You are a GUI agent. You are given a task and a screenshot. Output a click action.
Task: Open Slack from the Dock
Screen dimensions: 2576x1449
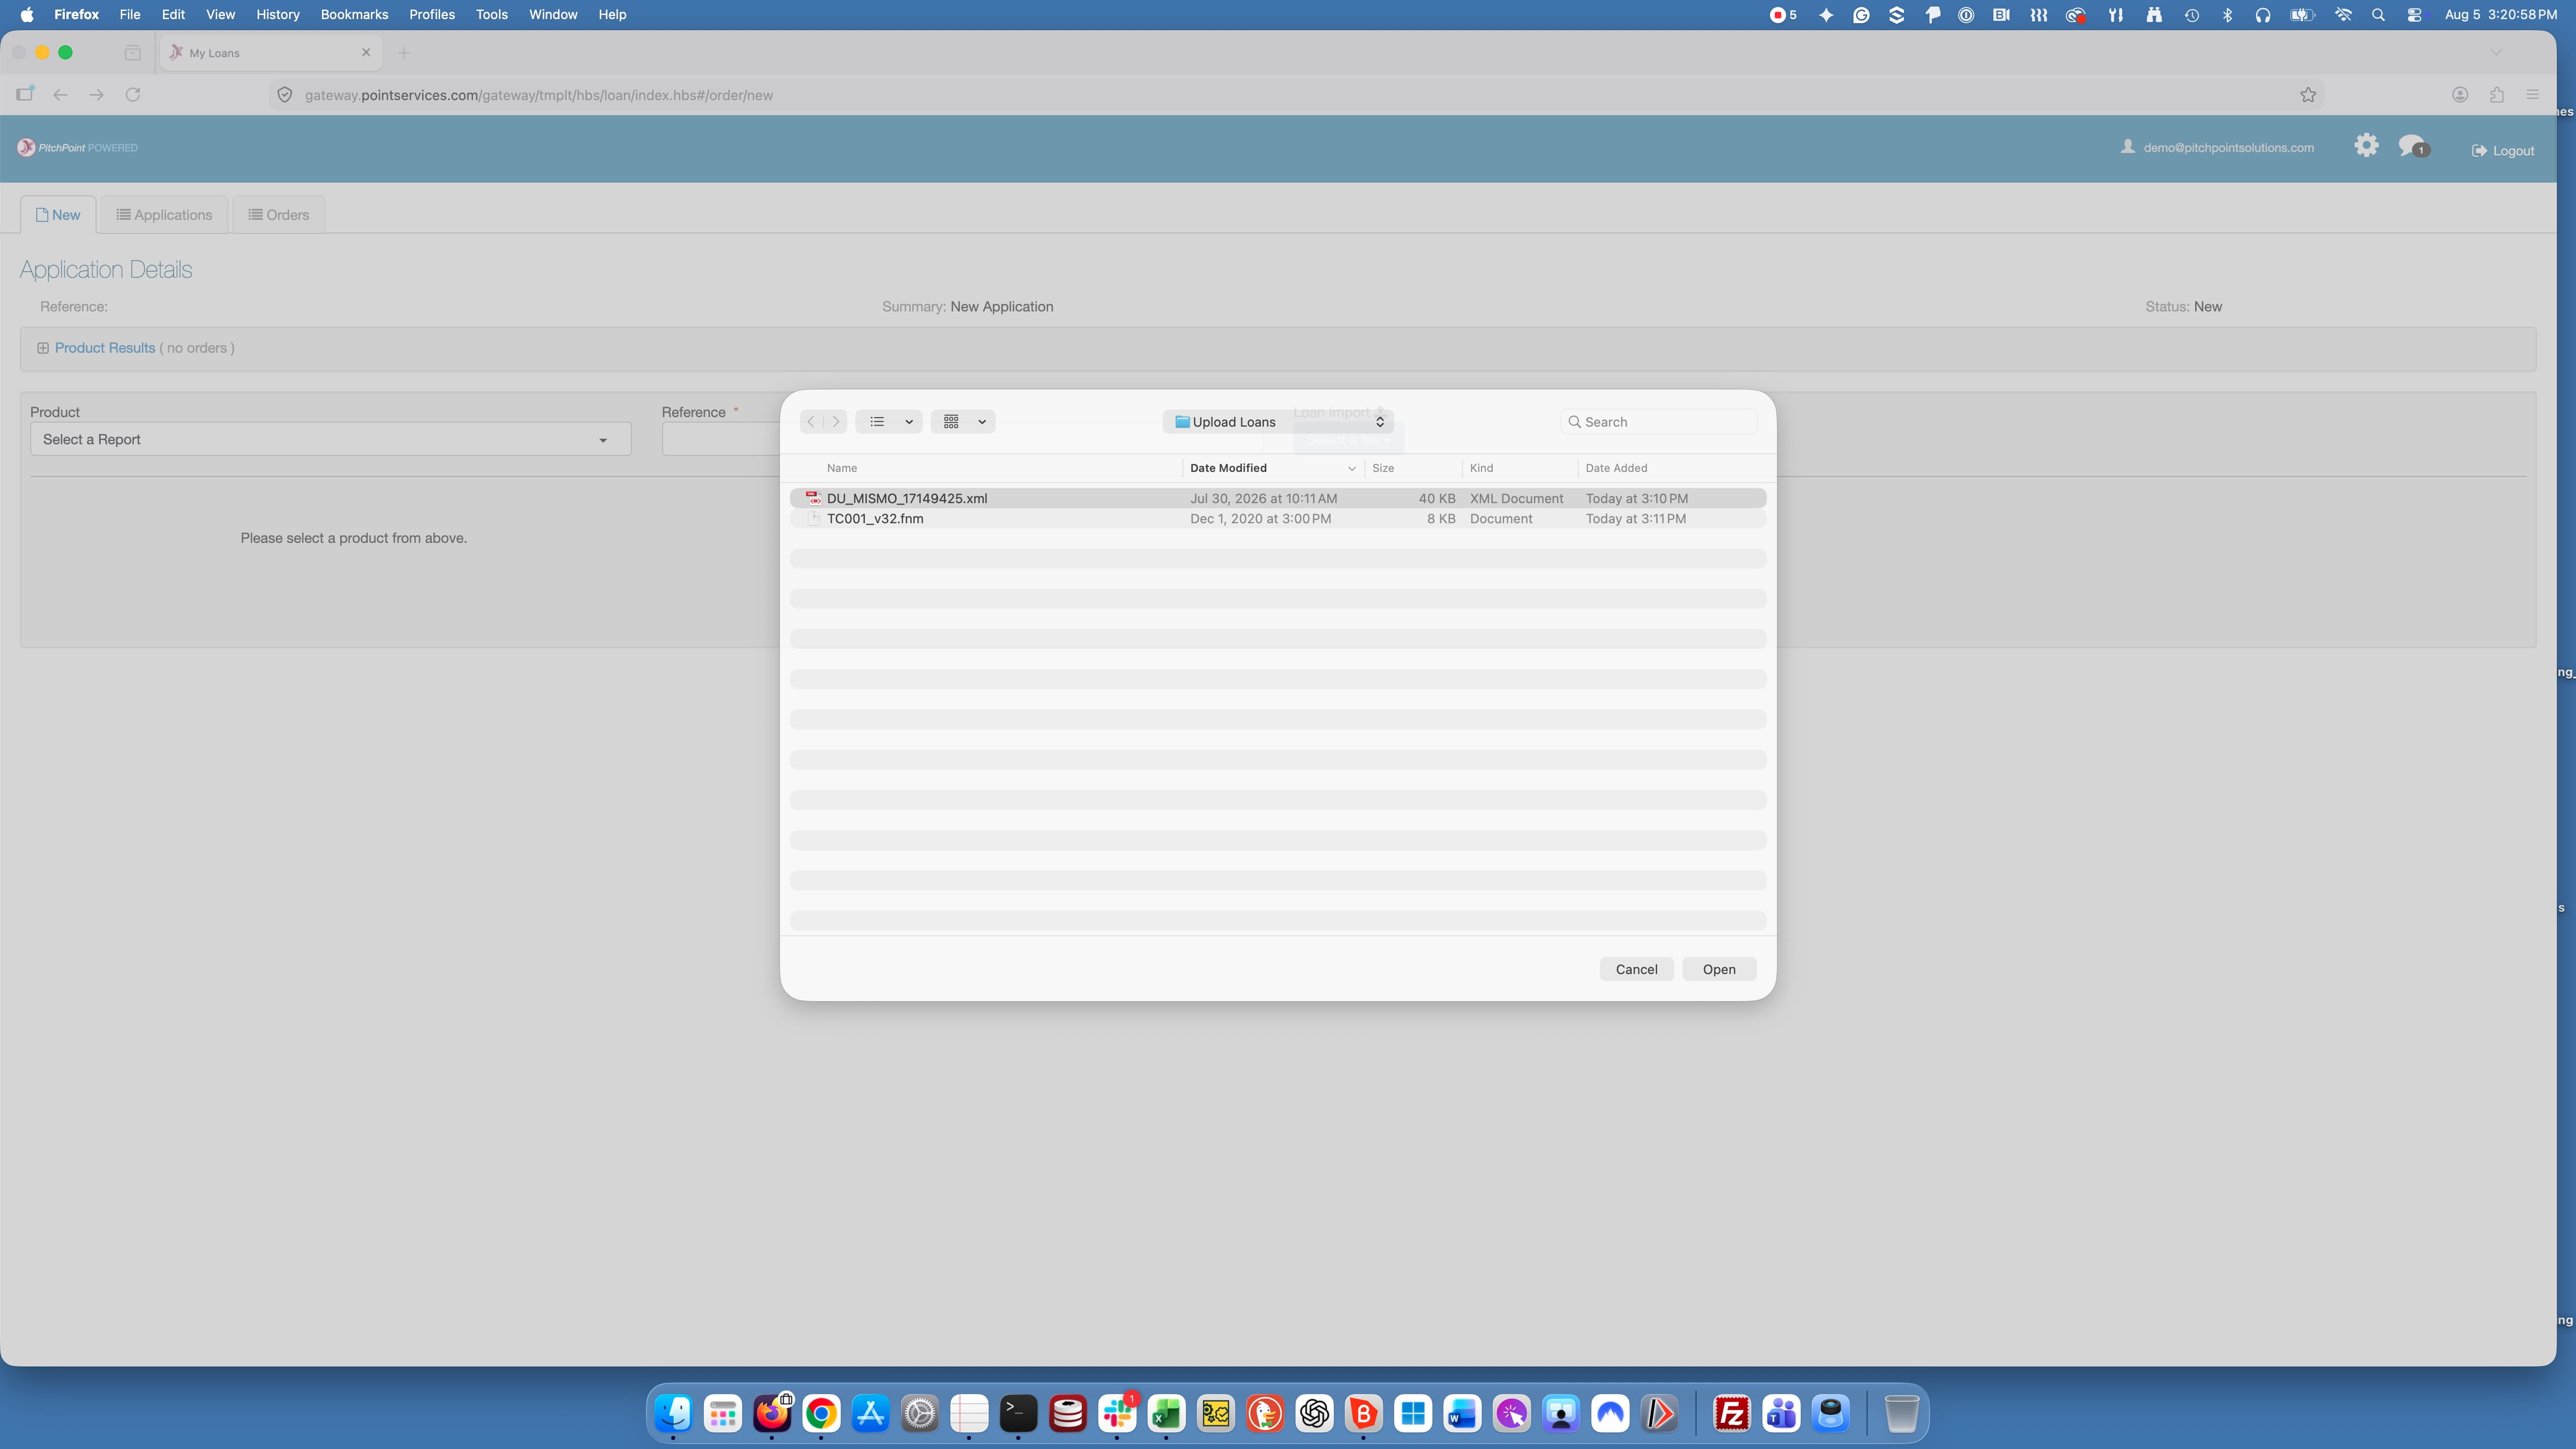[x=1117, y=1414]
